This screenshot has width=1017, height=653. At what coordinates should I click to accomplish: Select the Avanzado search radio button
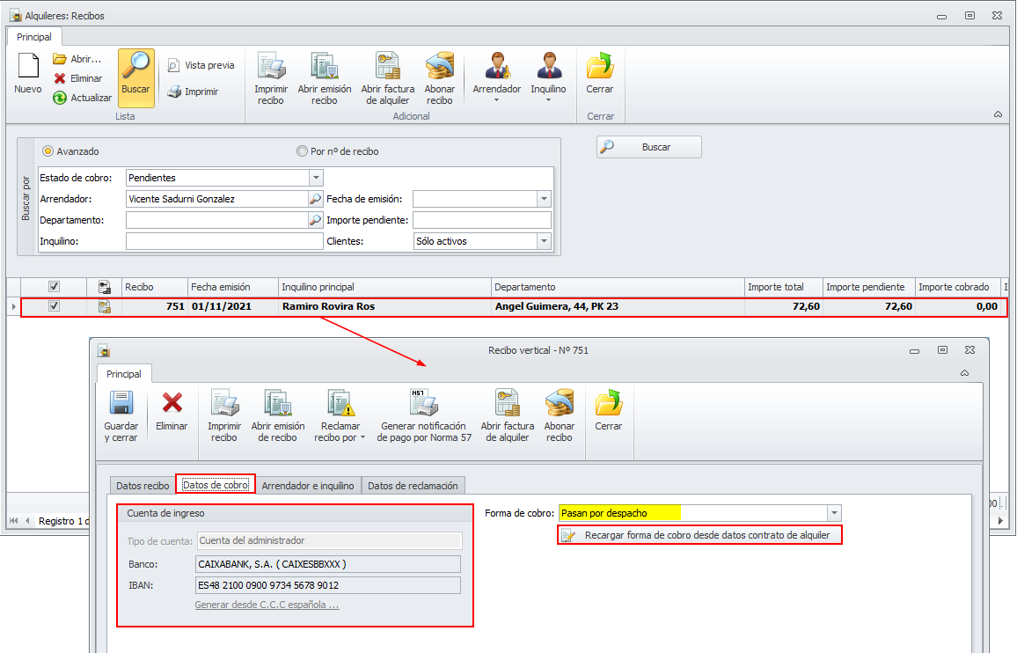pyautogui.click(x=48, y=151)
